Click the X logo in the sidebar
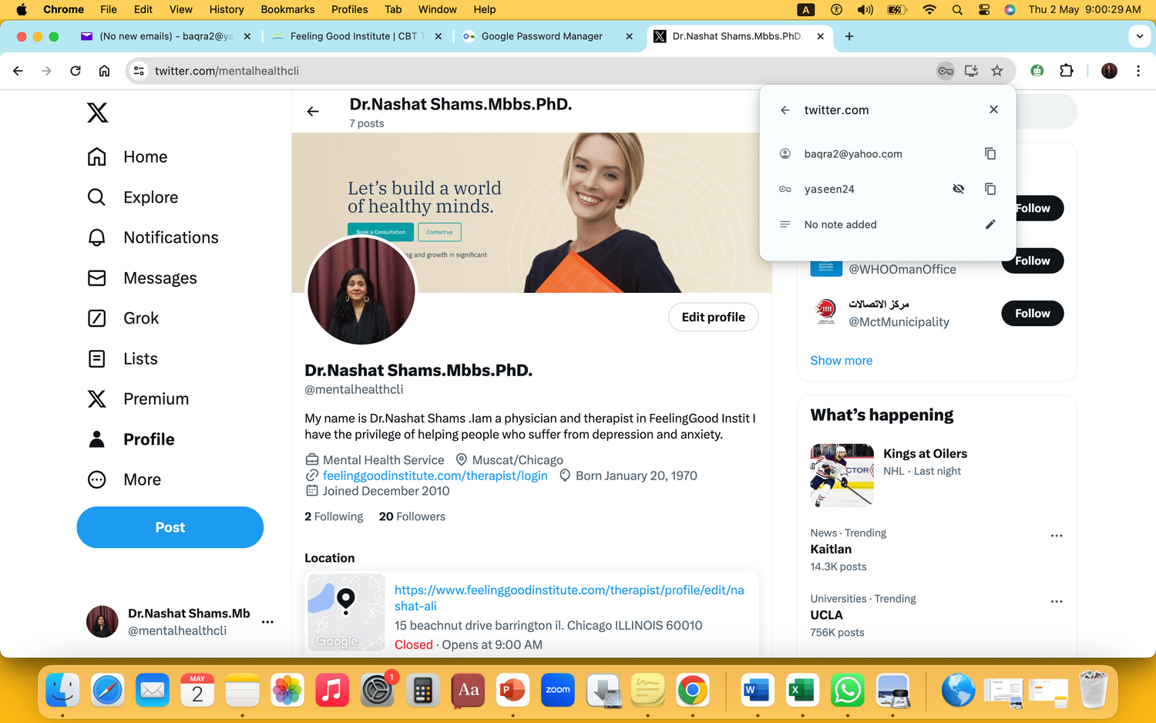Screen dimensions: 1156x723 (97, 113)
